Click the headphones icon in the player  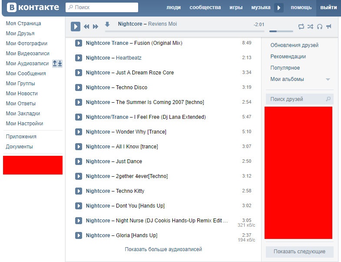[319, 27]
